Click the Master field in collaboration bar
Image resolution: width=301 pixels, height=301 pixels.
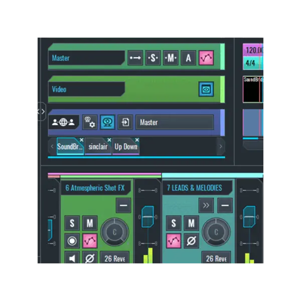pyautogui.click(x=175, y=122)
